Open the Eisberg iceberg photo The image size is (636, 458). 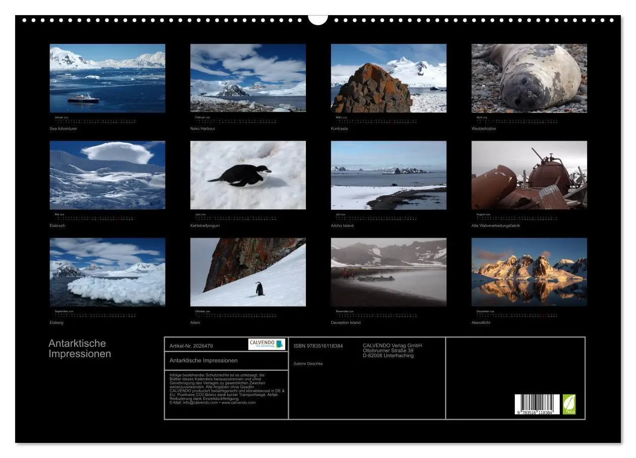[x=107, y=272]
